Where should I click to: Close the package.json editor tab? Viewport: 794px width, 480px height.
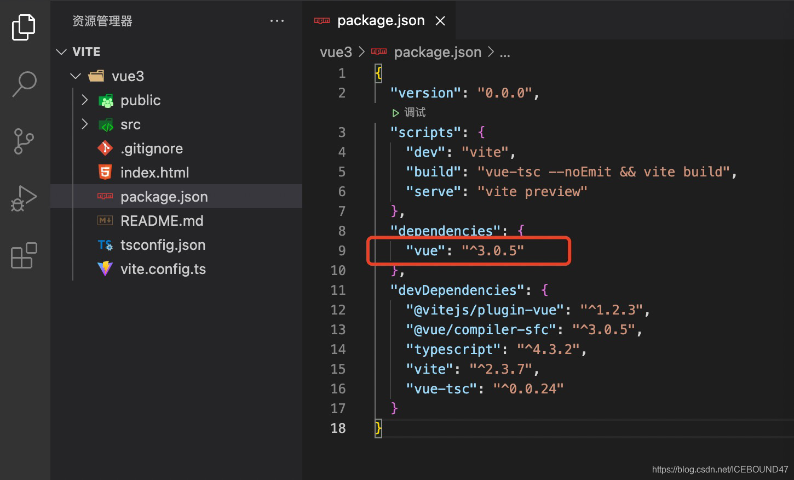click(440, 21)
